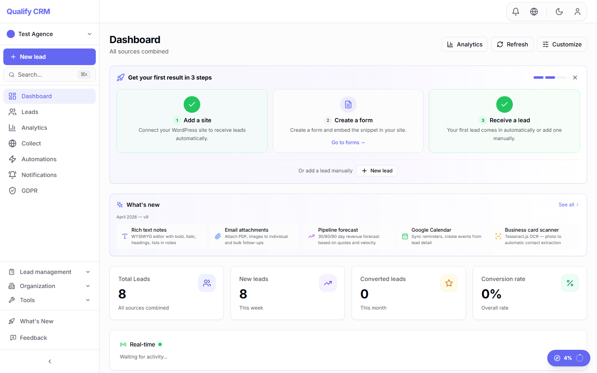Click the progress percentage badge

click(x=568, y=358)
